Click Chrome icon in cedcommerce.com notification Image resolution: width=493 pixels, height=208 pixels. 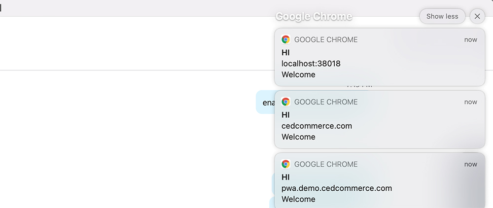coord(285,102)
